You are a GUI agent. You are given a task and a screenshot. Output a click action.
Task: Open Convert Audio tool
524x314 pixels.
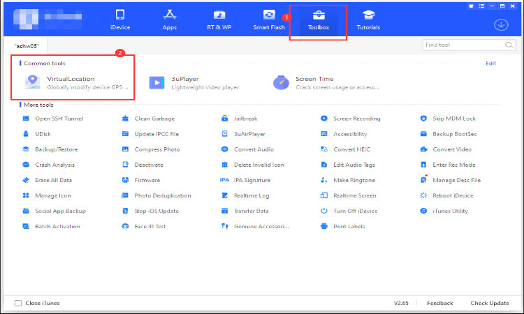click(247, 149)
